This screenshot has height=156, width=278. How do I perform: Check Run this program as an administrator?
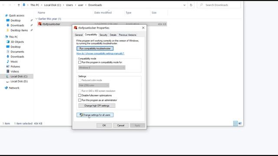click(79, 100)
